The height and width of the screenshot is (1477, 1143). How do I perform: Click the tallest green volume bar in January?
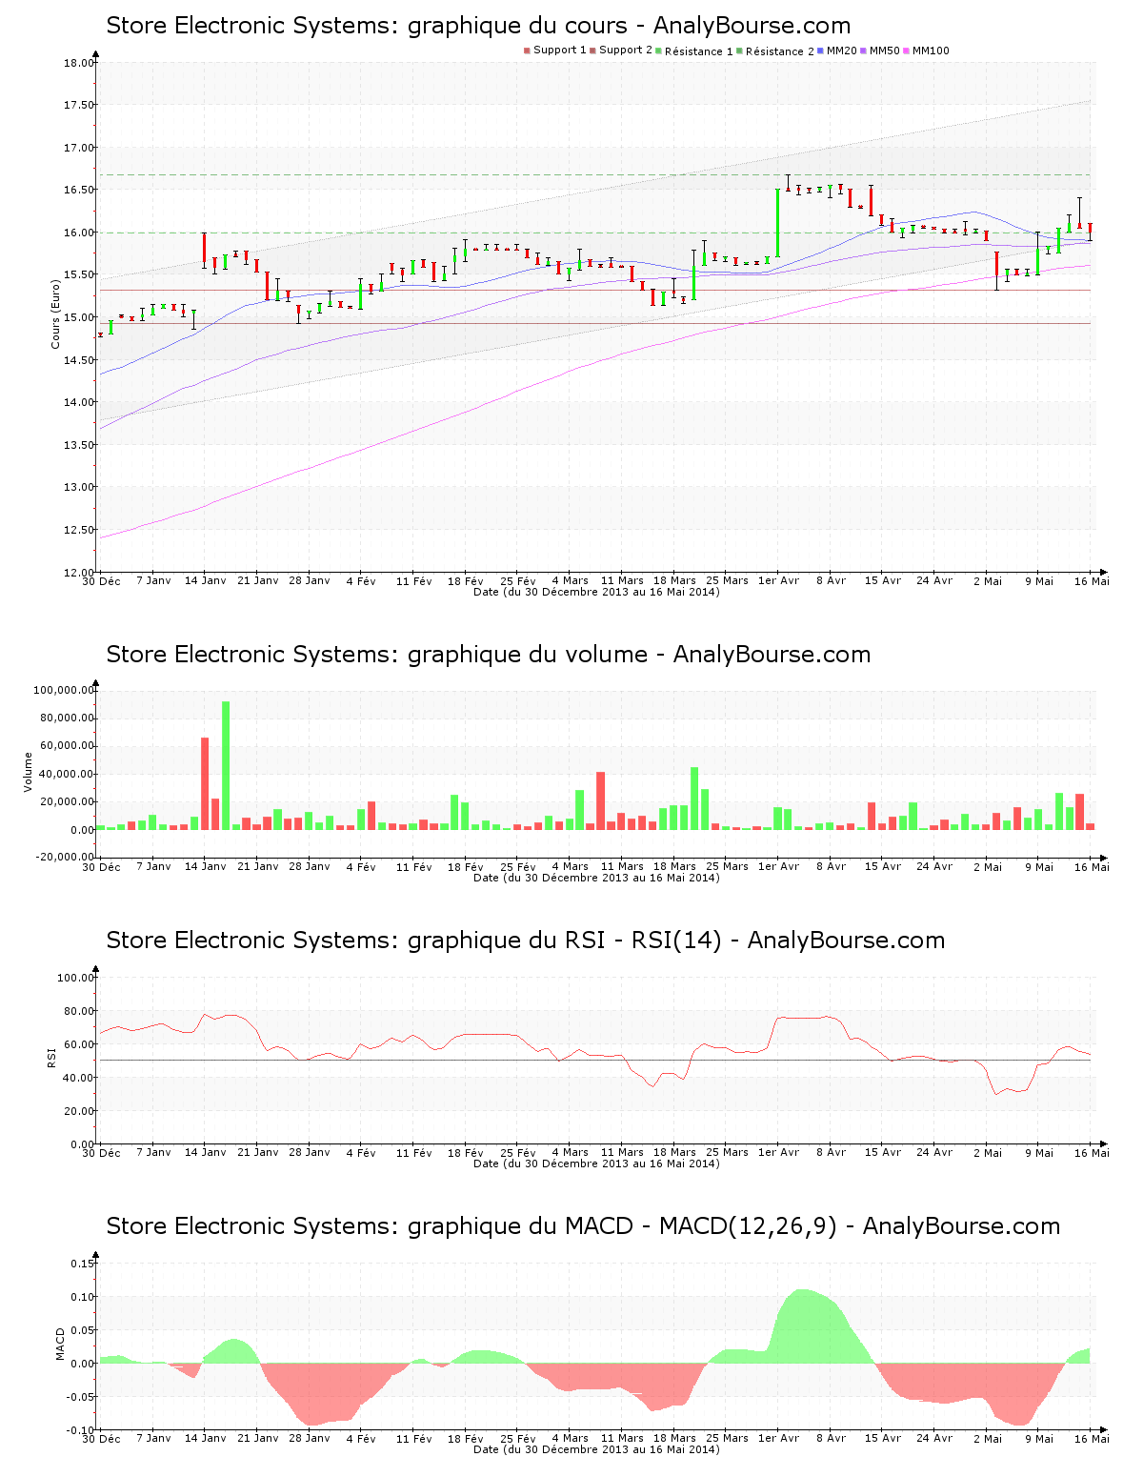pyautogui.click(x=226, y=765)
